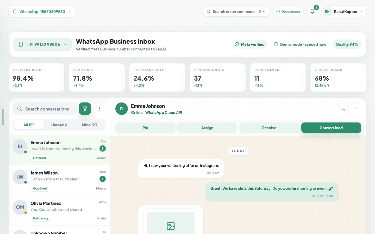Expand the +91 99132 99806 number selector
The width and height of the screenshot is (375, 234).
(x=43, y=44)
